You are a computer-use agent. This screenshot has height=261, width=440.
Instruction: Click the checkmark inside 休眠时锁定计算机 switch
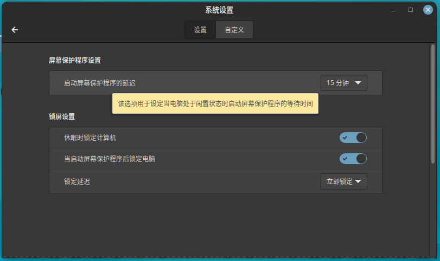[x=345, y=138]
